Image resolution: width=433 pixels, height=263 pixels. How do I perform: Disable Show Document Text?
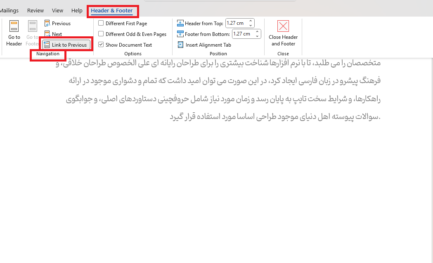pos(101,44)
